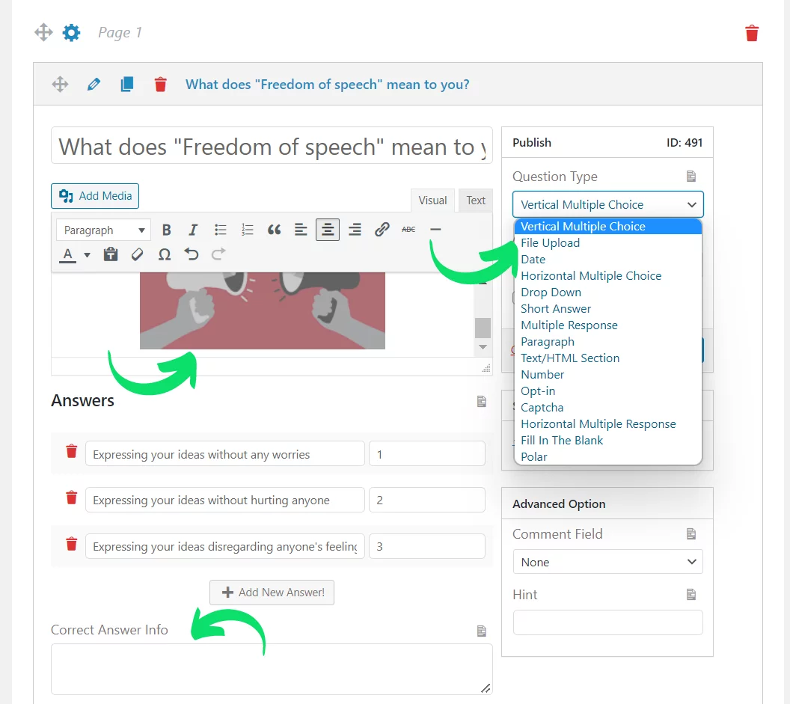This screenshot has height=704, width=790.
Task: Insert a link with the chain icon
Action: pyautogui.click(x=382, y=230)
